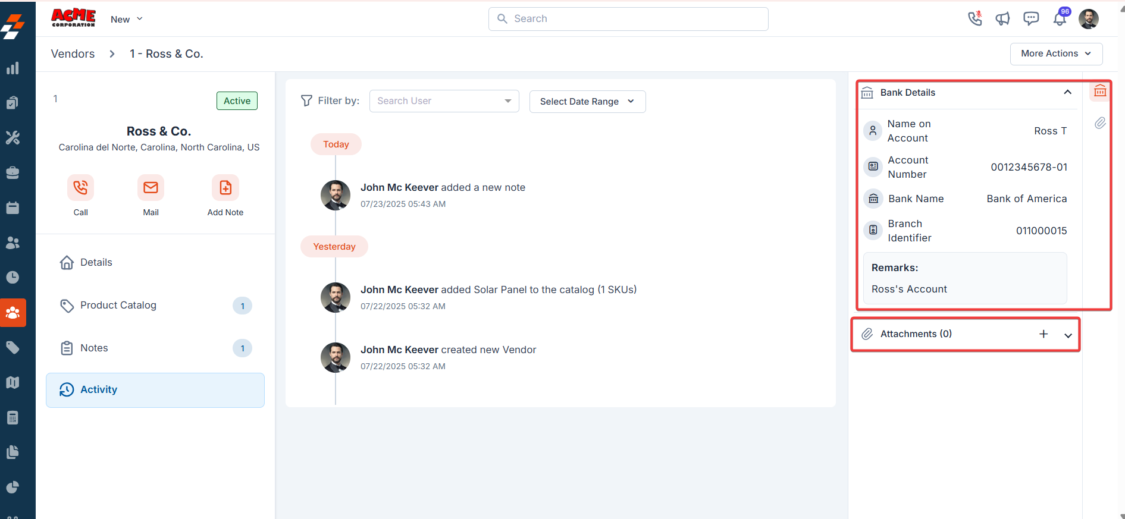Click the Vendors breadcrumb link
Viewport: 1125px width, 519px height.
point(73,54)
